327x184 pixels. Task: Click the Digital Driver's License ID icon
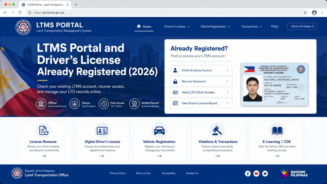102,131
